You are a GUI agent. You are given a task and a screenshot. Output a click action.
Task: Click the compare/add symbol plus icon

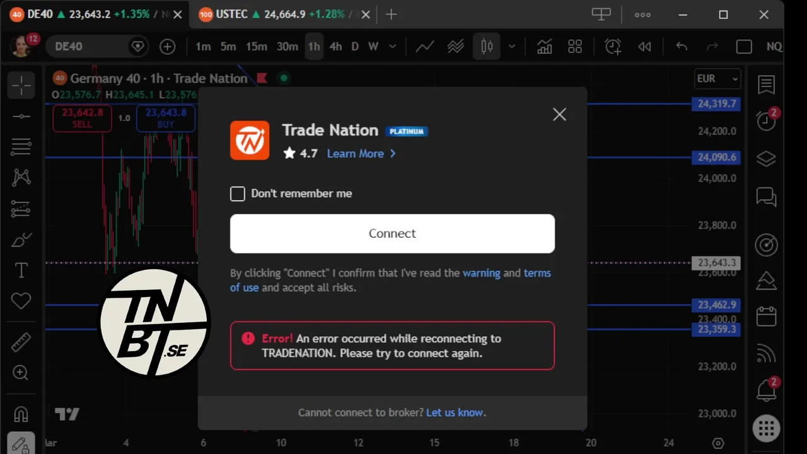tap(167, 46)
